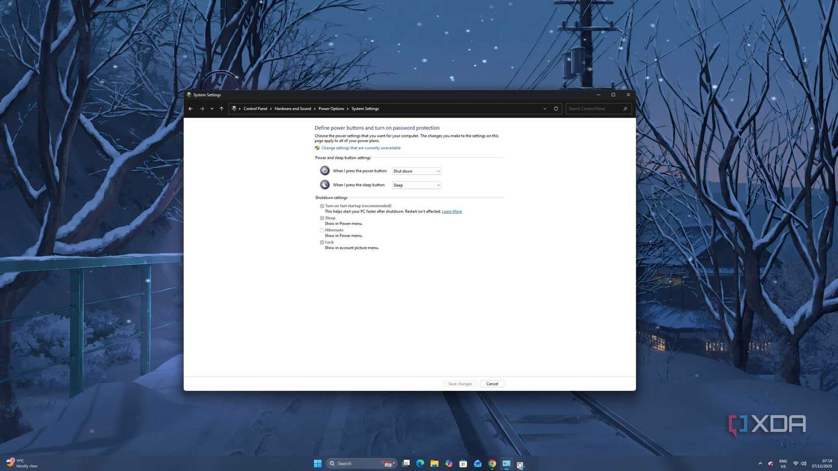Click the Save changes button
This screenshot has width=838, height=471.
(x=460, y=384)
